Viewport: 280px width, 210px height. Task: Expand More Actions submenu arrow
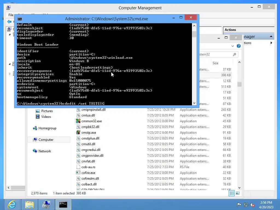(271, 43)
